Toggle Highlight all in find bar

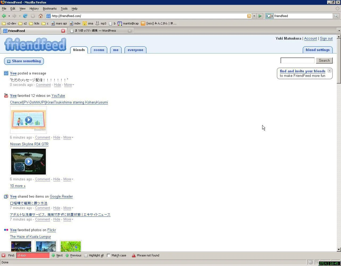coord(94,255)
